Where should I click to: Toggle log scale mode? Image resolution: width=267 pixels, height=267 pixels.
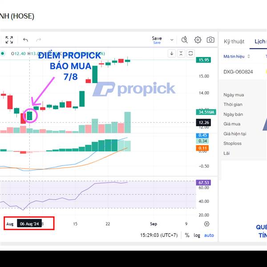point(197,235)
